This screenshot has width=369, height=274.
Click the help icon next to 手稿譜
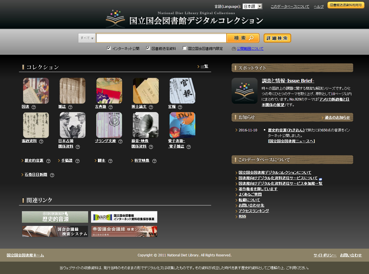77,161
